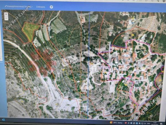
Task: Zoom out of the map
Action: coord(6,18)
